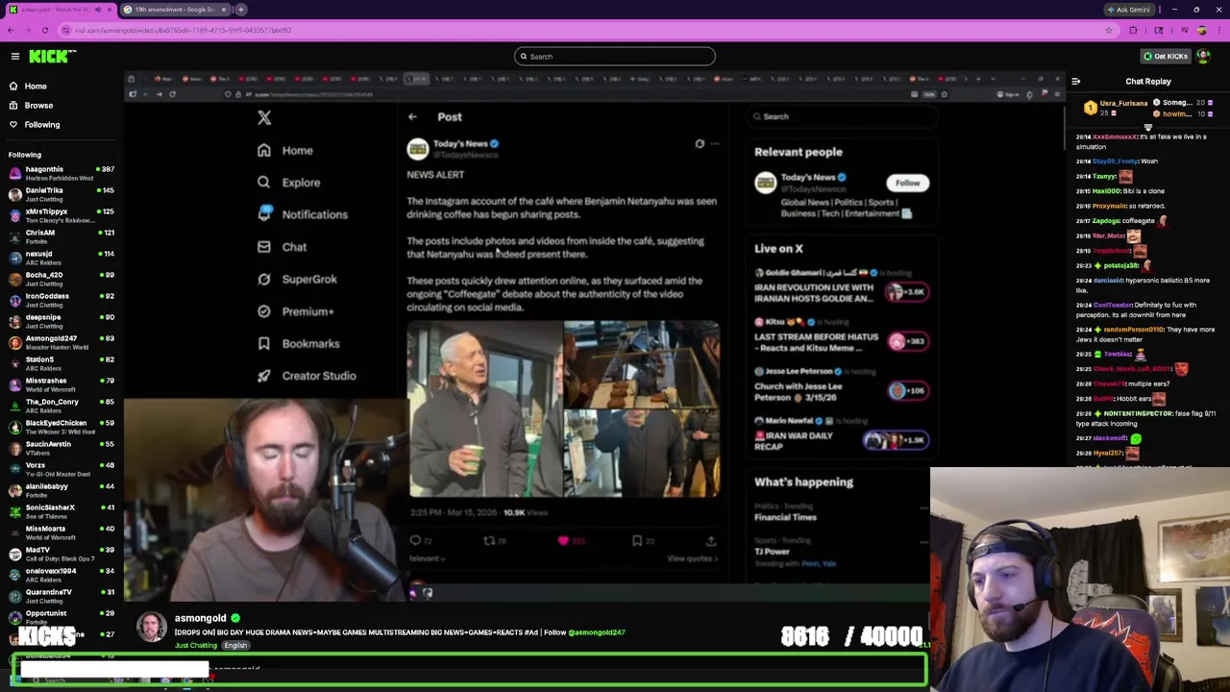1230x692 pixels.
Task: Open the Today's News post avatar
Action: 417,148
